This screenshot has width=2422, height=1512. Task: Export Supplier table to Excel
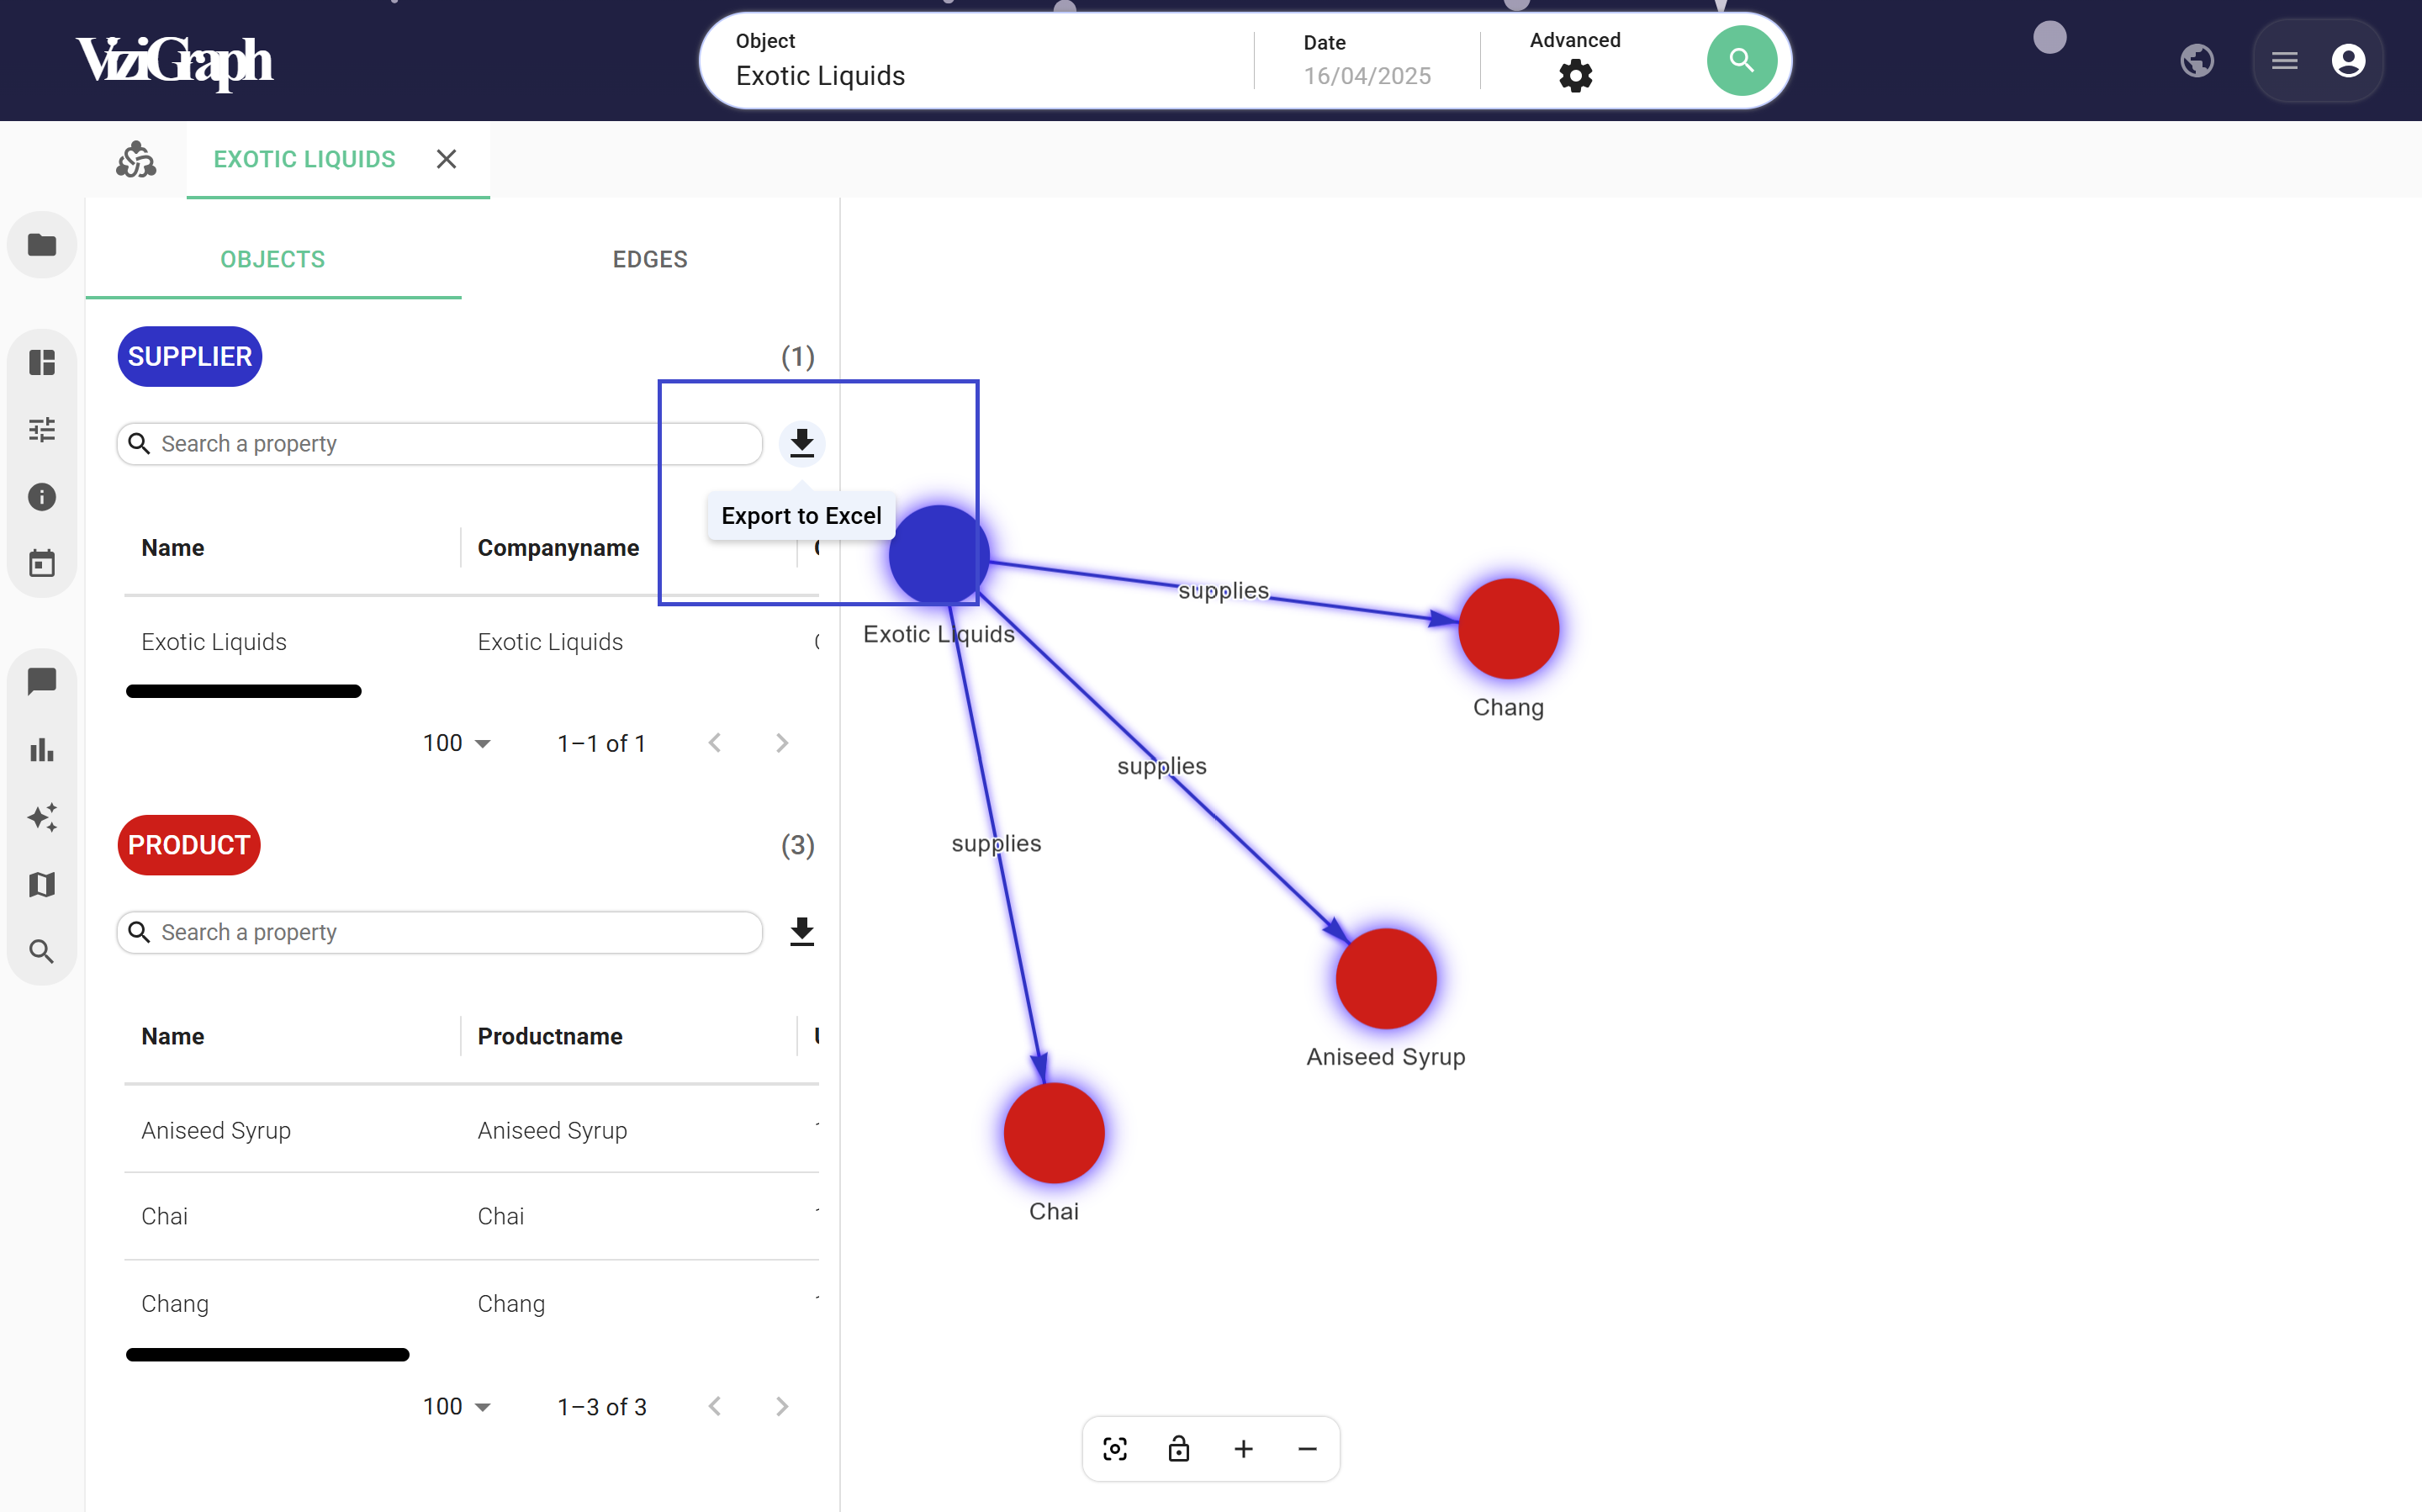801,443
